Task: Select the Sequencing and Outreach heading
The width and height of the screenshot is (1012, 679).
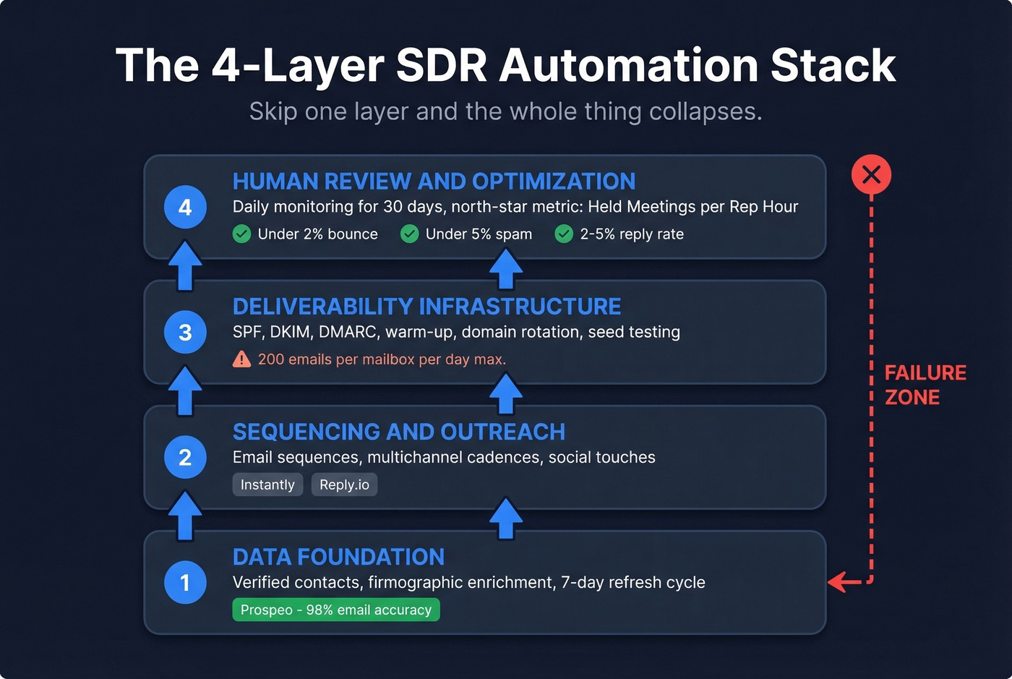Action: pyautogui.click(x=398, y=432)
